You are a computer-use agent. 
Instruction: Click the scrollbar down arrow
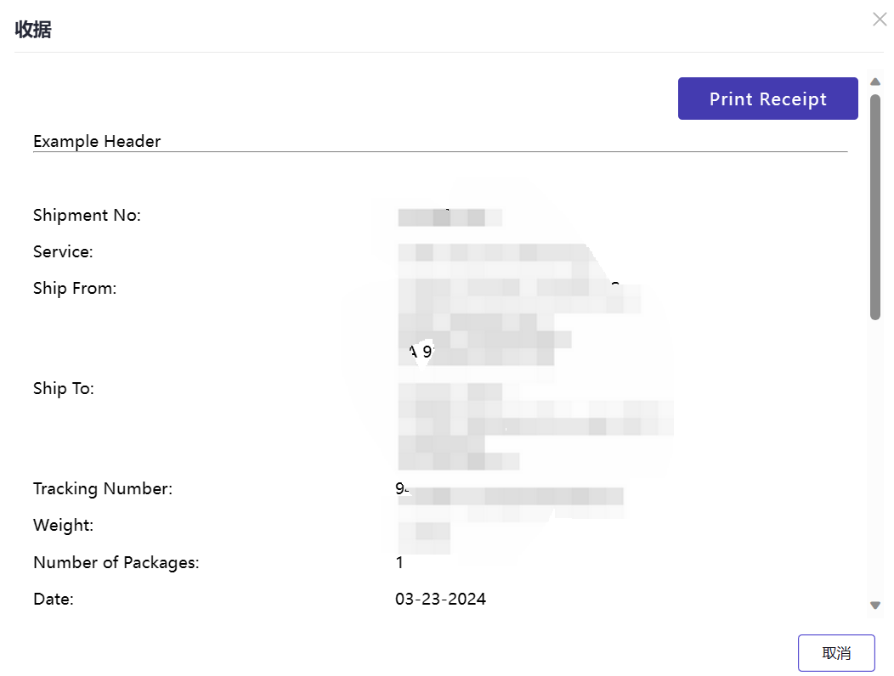[x=875, y=606]
